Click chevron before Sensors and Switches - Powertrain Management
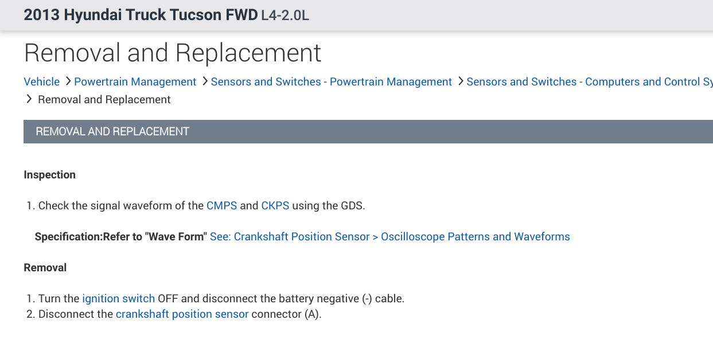 pos(204,81)
